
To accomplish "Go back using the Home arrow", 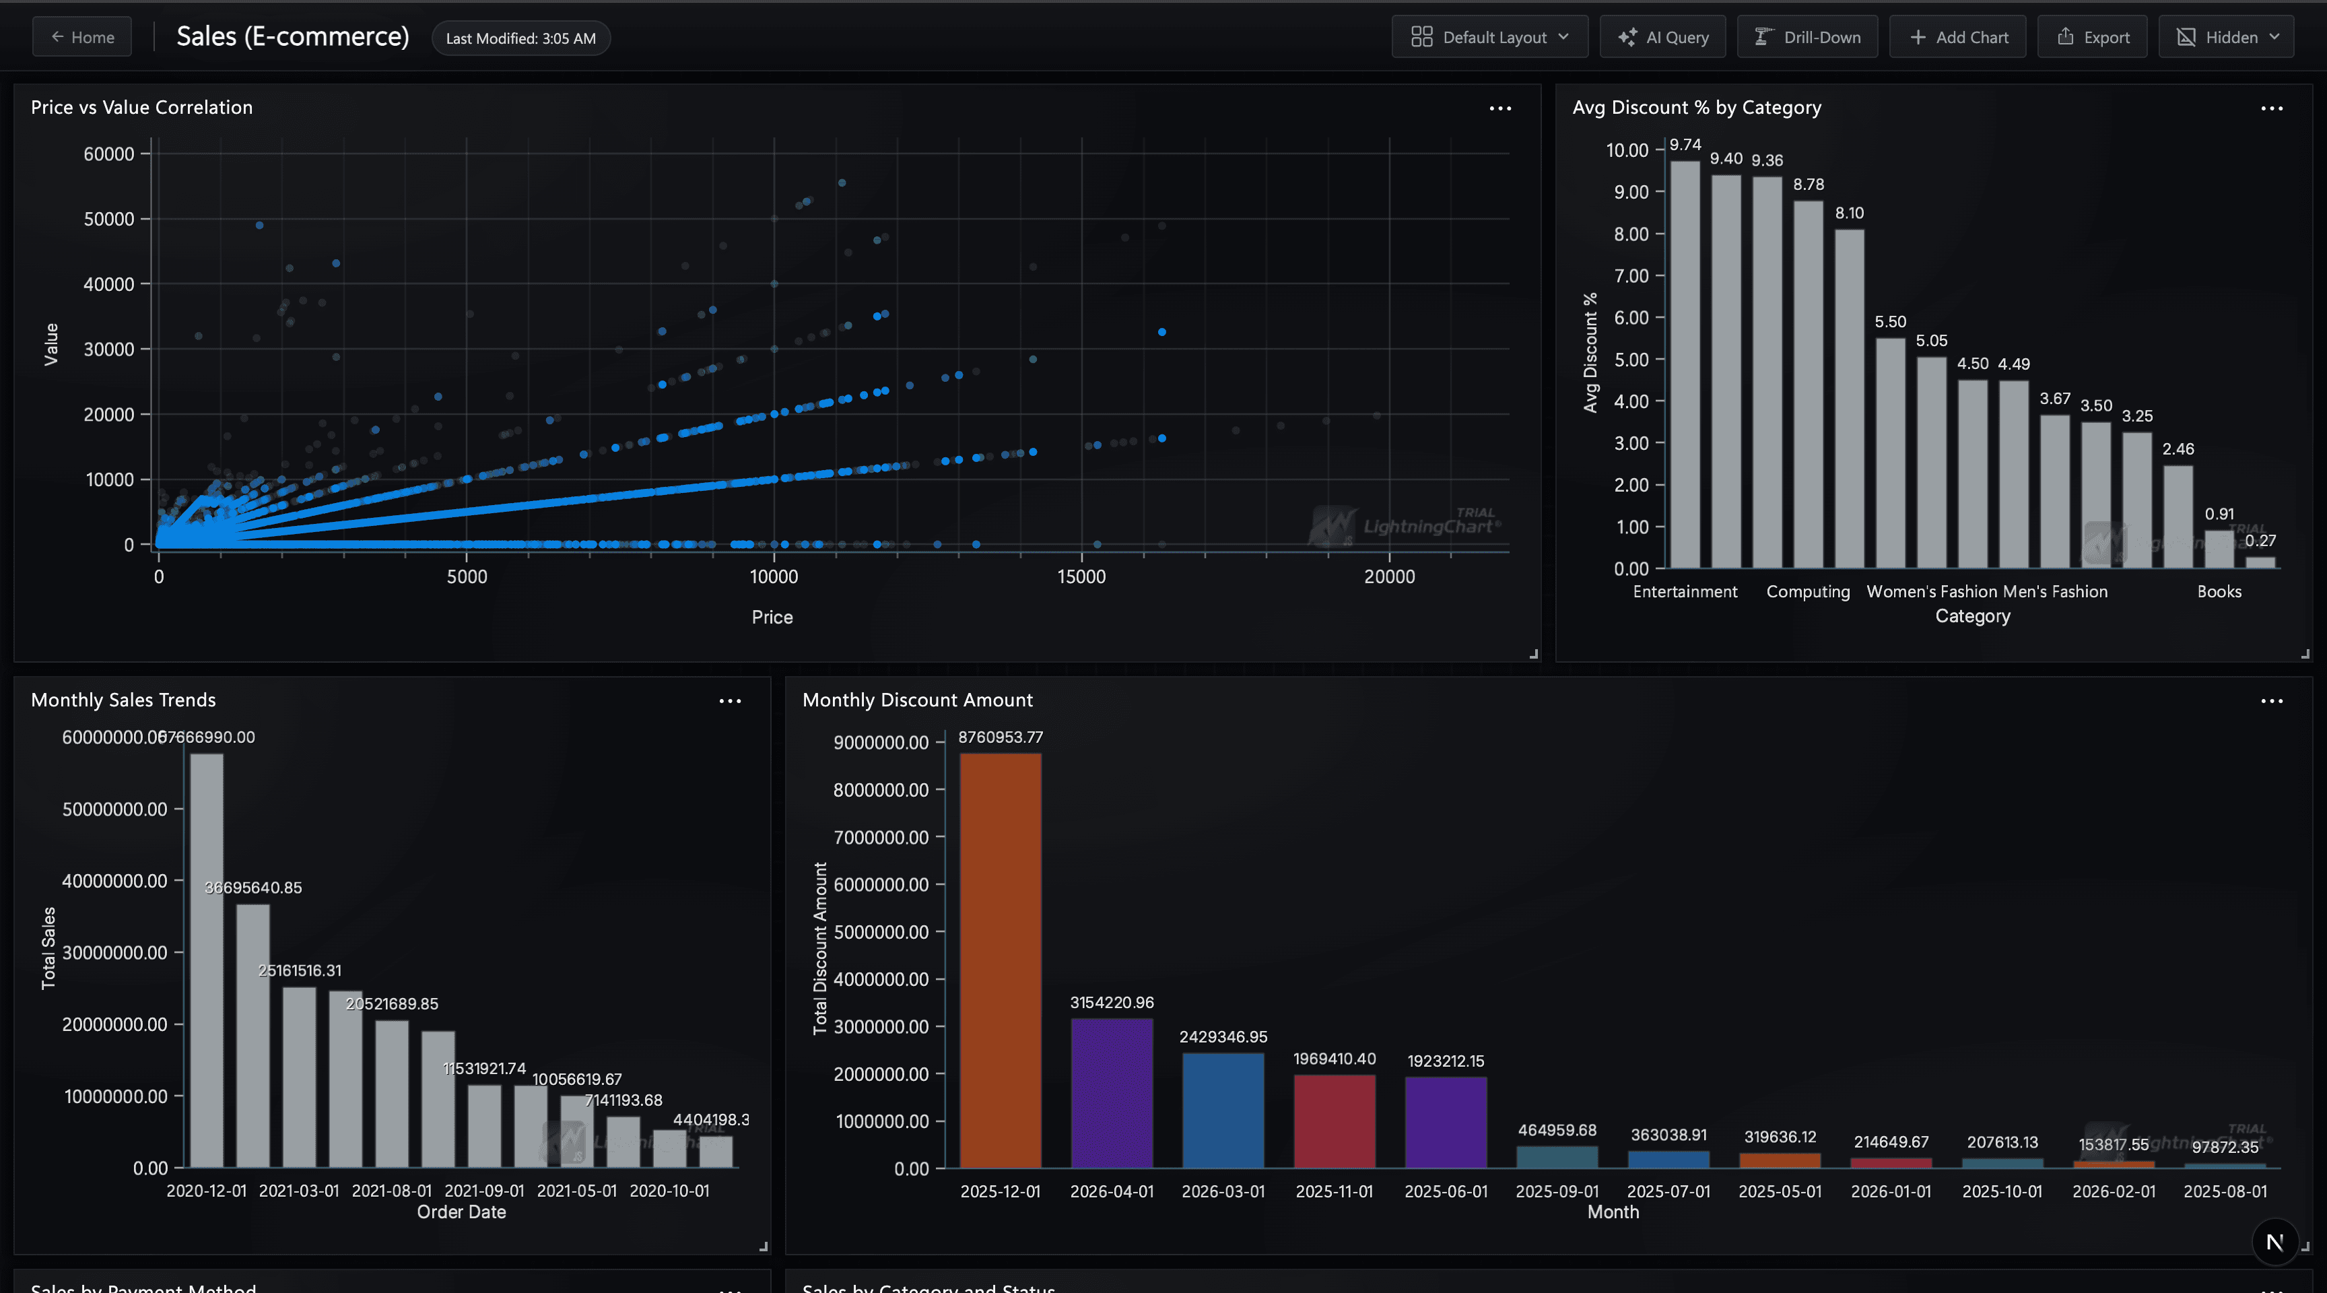I will (x=82, y=37).
